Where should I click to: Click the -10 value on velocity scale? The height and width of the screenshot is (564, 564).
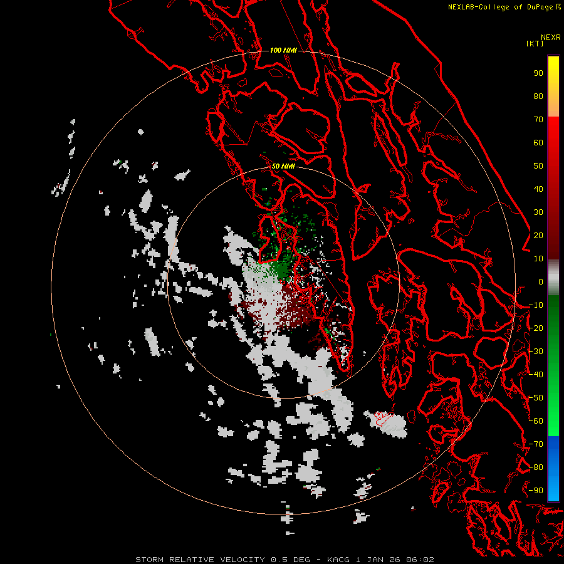click(536, 305)
